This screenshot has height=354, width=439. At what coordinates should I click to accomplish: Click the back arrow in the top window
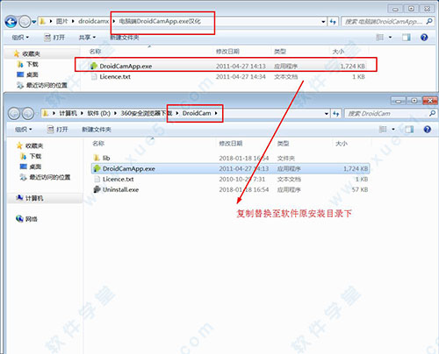(11, 22)
